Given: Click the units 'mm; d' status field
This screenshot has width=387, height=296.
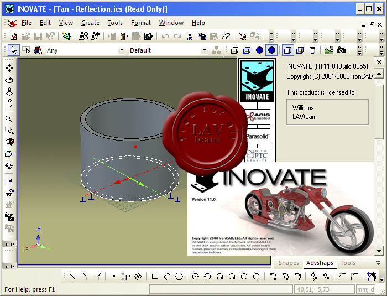Looking at the screenshot, I should pyautogui.click(x=365, y=289).
